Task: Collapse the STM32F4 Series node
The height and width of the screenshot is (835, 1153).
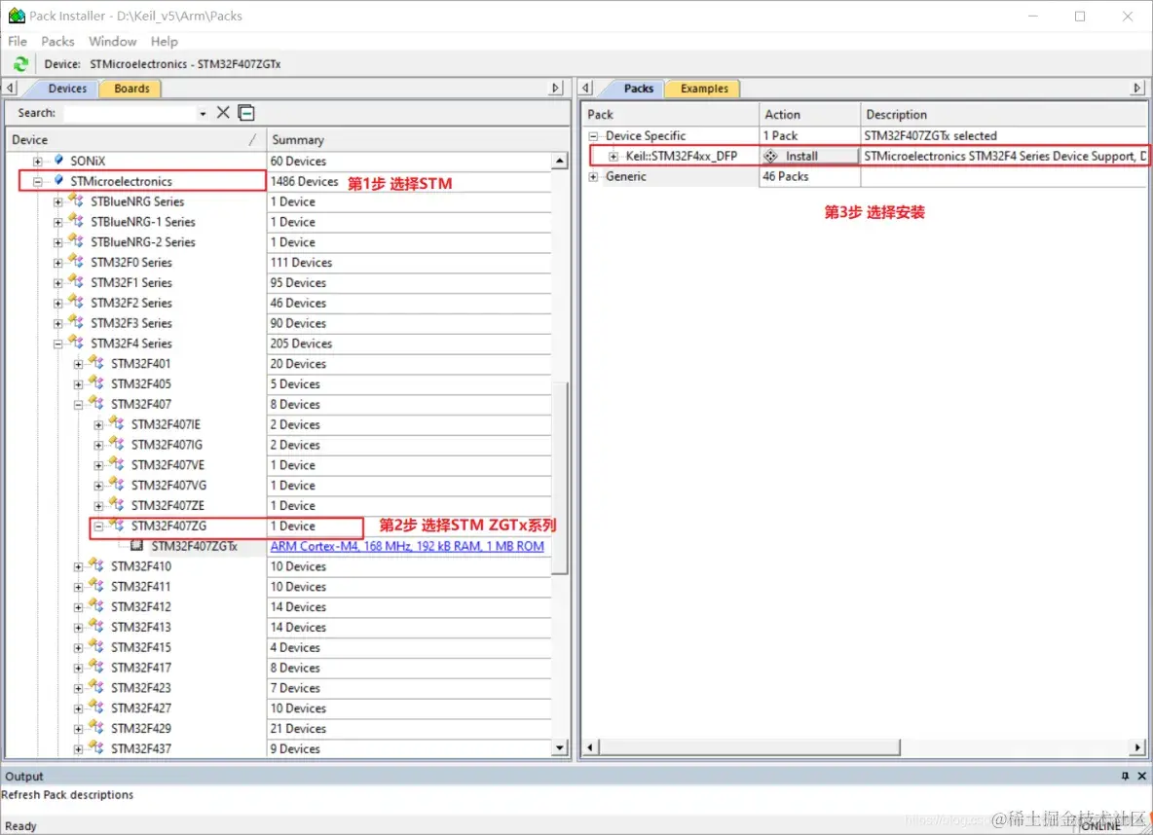Action: [x=58, y=344]
